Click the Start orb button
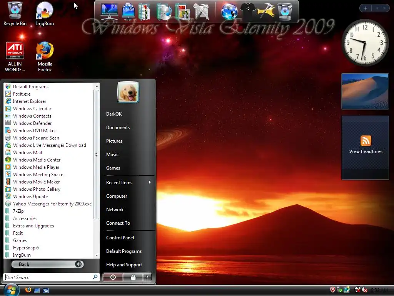 click(11, 290)
